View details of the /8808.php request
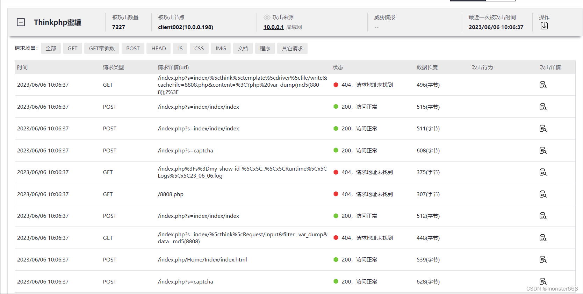Image resolution: width=583 pixels, height=294 pixels. click(x=543, y=194)
